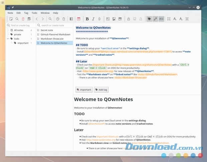
Task: Go back using the left arrow
Action: tap(37, 19)
